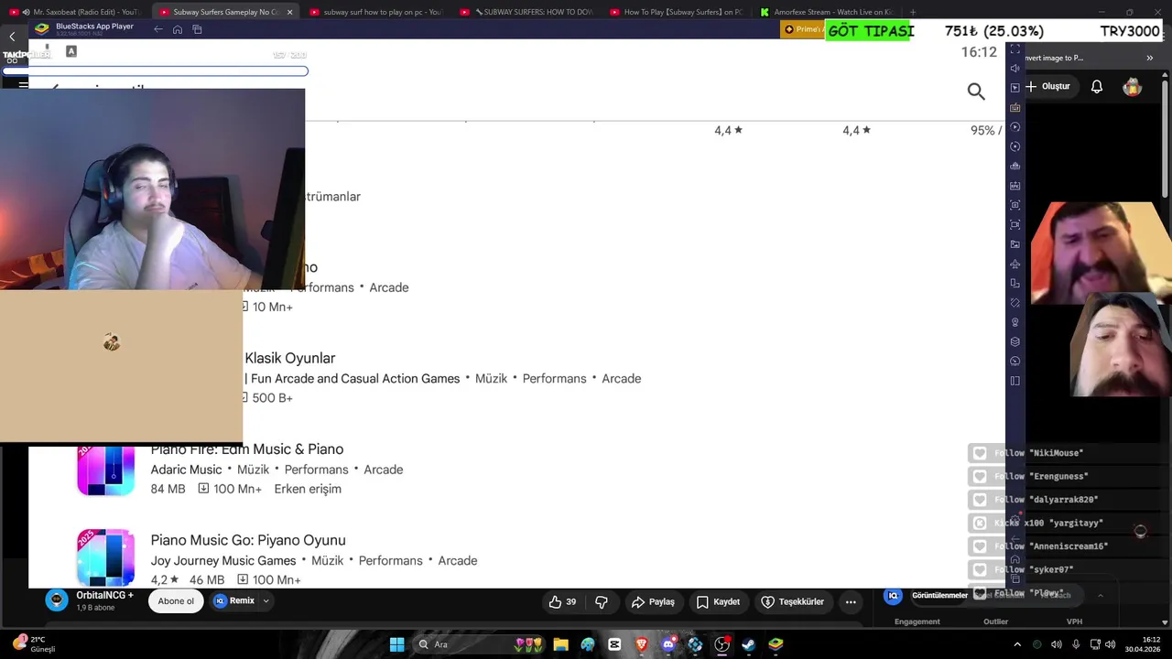Take a BlueStacks screenshot via sidebar icon
Image resolution: width=1172 pixels, height=659 pixels.
(x=1015, y=205)
